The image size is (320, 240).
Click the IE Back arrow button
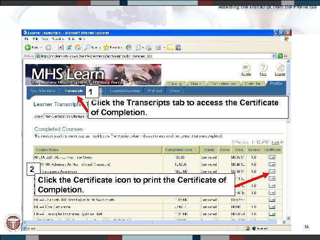[x=28, y=47]
